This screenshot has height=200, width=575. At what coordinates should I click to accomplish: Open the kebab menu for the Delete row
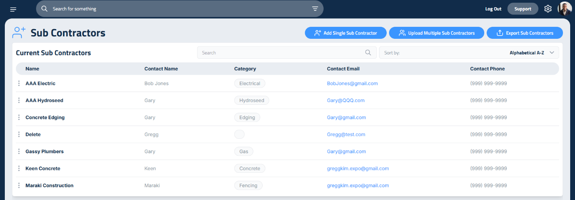click(19, 134)
